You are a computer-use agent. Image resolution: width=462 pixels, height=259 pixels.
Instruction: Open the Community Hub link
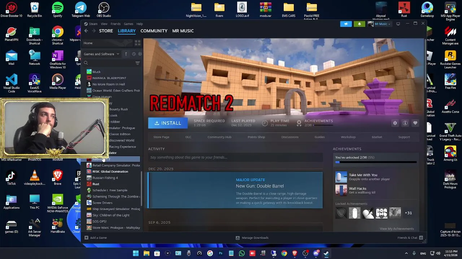[219, 137]
